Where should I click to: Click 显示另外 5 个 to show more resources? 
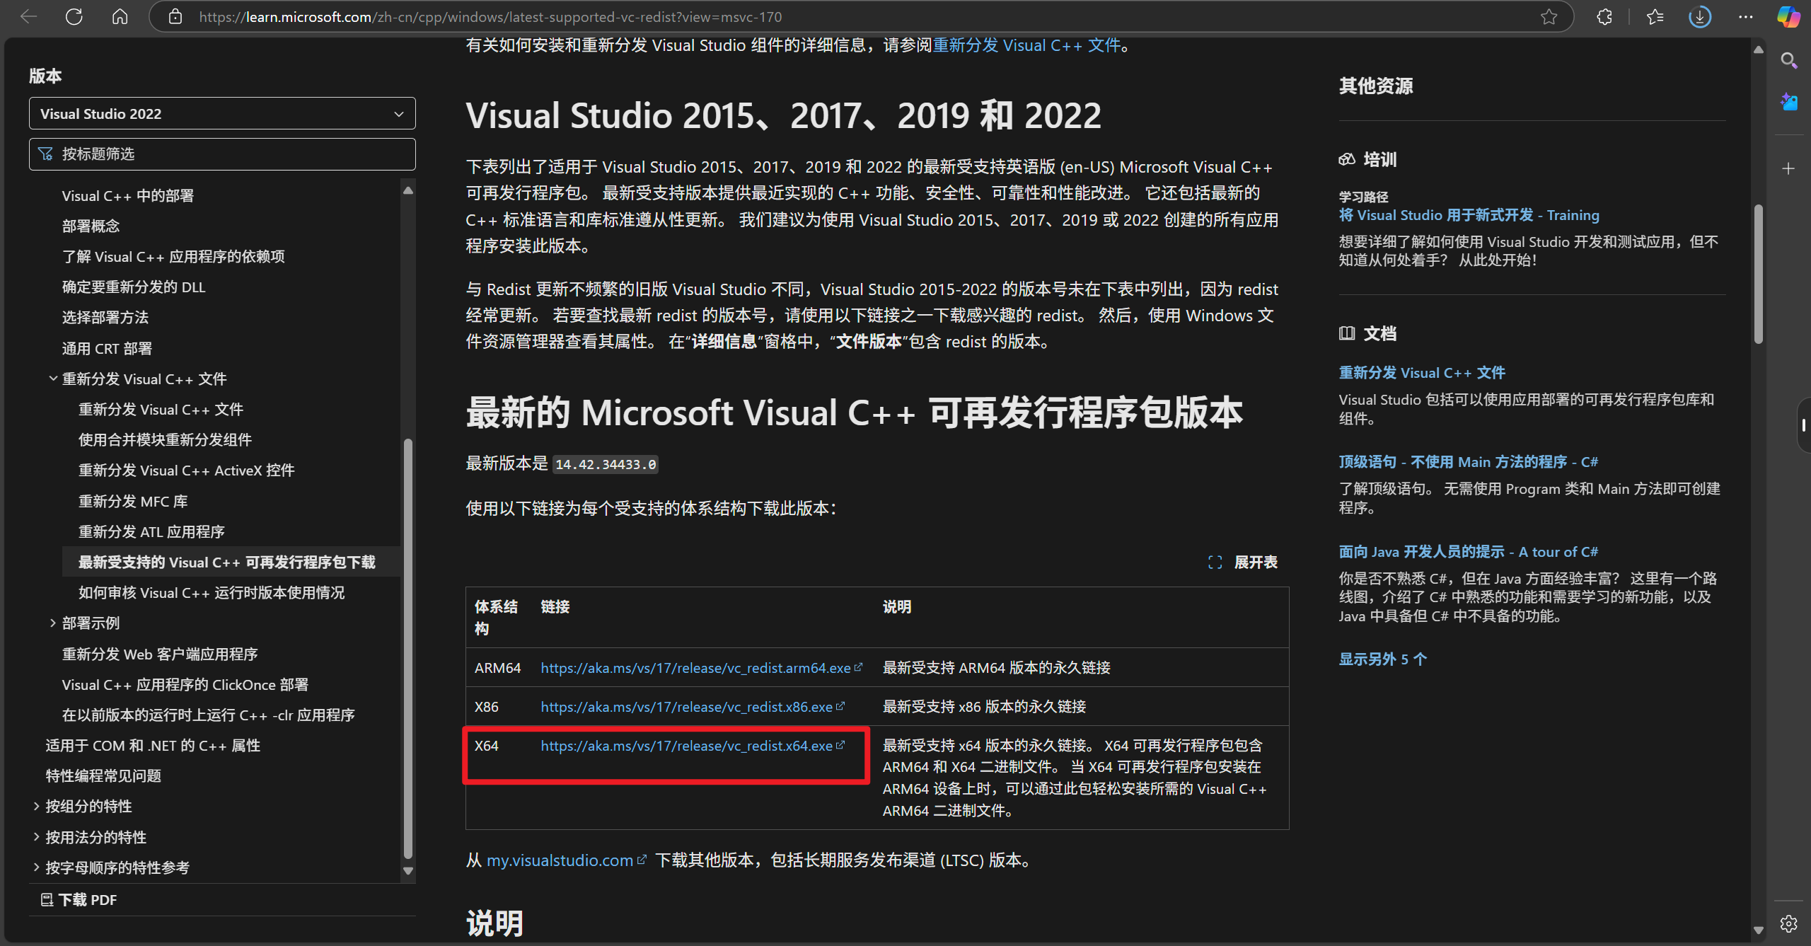click(x=1382, y=658)
